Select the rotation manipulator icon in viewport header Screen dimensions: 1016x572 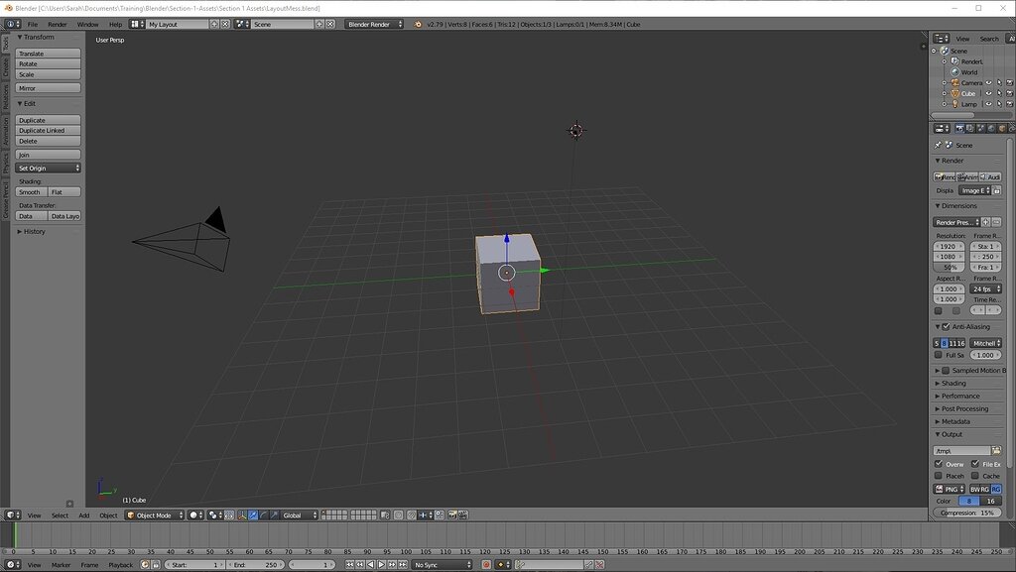261,515
